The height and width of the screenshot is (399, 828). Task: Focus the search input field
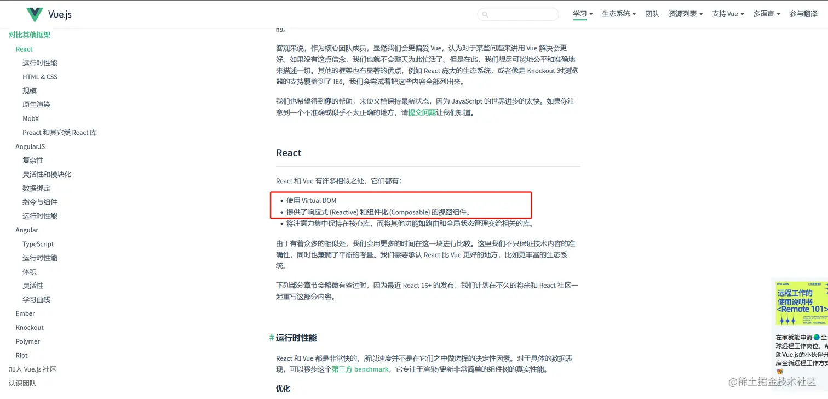[518, 14]
